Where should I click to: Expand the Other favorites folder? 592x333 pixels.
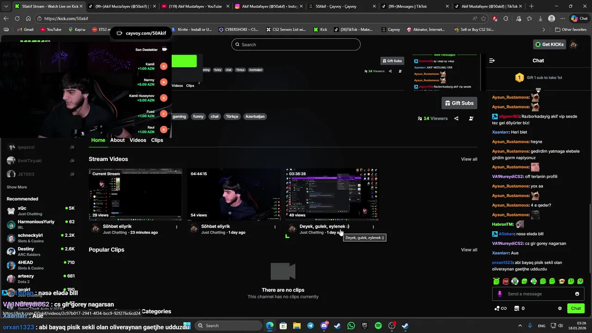click(x=571, y=30)
